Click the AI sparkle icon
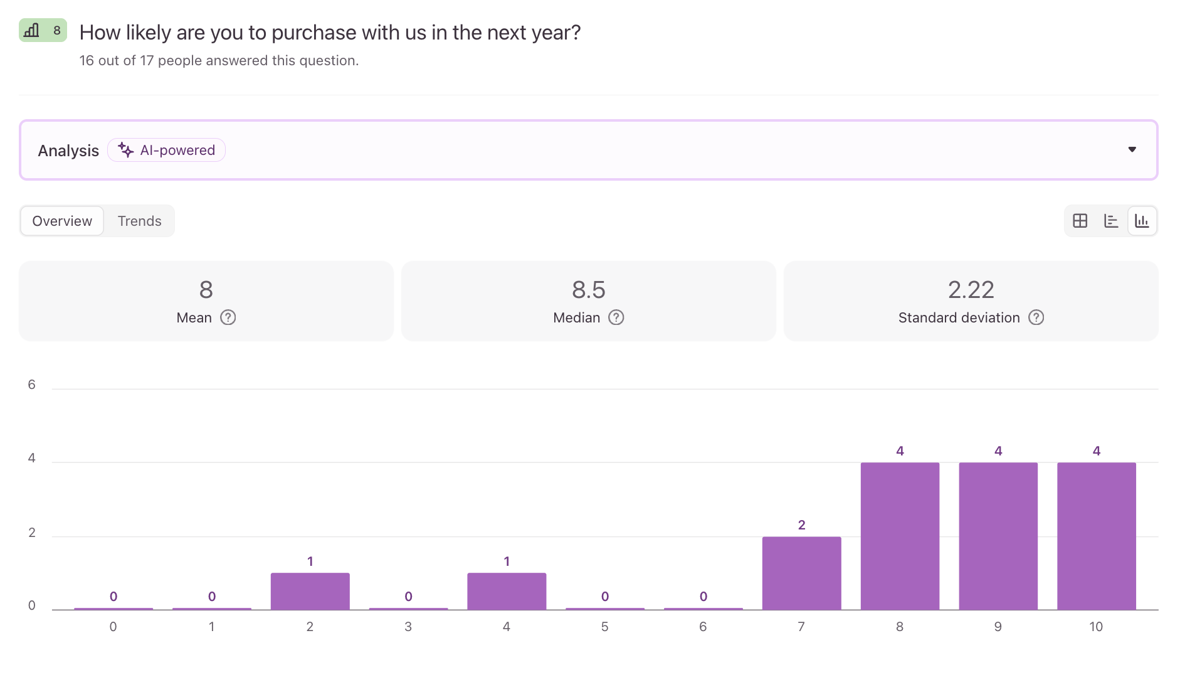 [126, 150]
